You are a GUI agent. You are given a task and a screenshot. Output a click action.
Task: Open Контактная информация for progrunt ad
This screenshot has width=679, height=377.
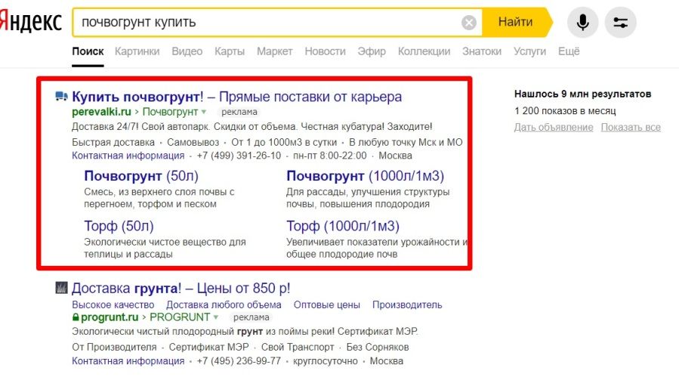click(x=128, y=361)
